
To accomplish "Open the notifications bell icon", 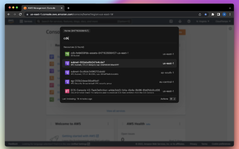I will click(180, 21).
